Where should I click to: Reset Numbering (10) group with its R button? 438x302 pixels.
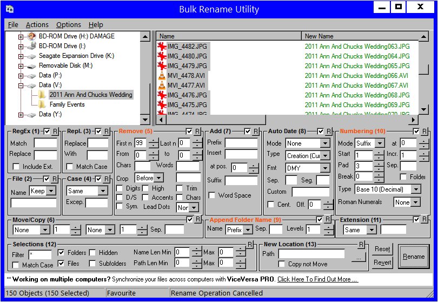[424, 131]
